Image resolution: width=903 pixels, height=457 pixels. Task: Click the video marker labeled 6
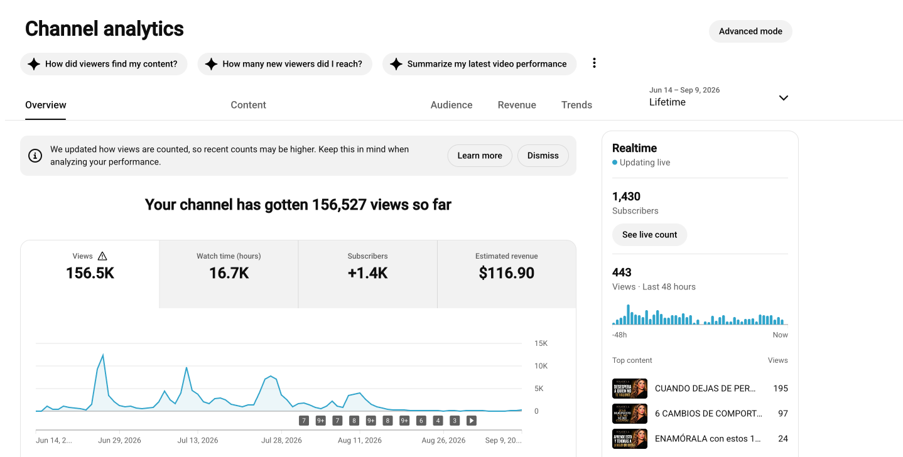(421, 421)
